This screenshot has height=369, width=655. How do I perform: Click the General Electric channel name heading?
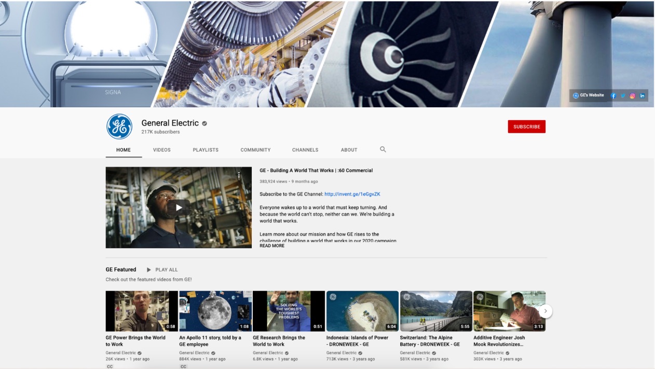(x=170, y=123)
